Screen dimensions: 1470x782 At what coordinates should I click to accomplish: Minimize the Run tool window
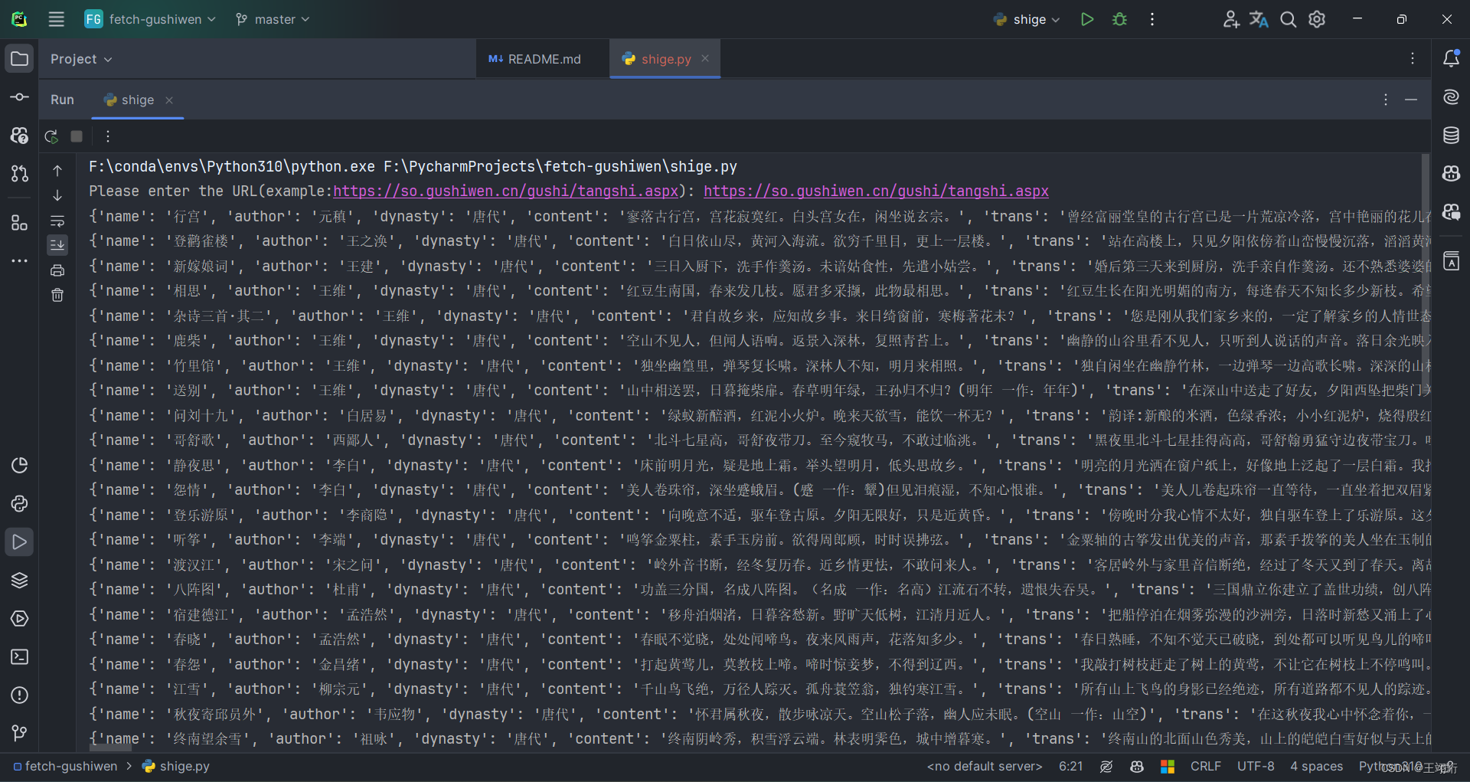coord(1411,100)
